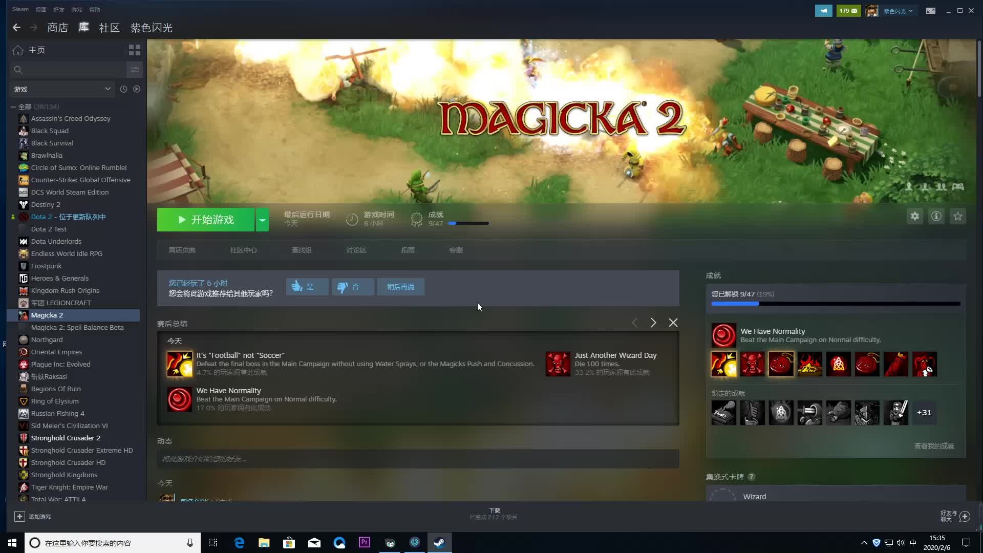Click the recently played clock icon
This screenshot has height=553, width=983.
pyautogui.click(x=123, y=89)
